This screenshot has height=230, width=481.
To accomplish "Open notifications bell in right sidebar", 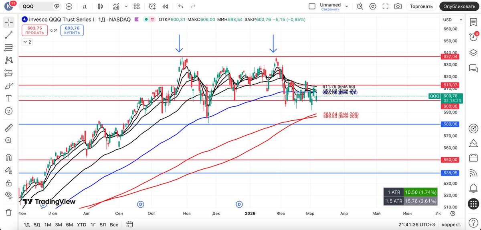I will [473, 189].
